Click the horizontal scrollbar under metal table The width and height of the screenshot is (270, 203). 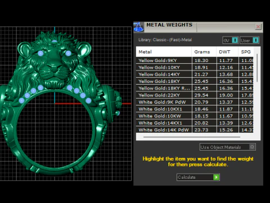click(x=192, y=137)
